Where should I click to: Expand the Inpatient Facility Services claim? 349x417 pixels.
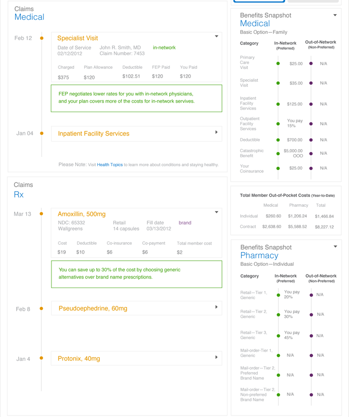tap(216, 132)
